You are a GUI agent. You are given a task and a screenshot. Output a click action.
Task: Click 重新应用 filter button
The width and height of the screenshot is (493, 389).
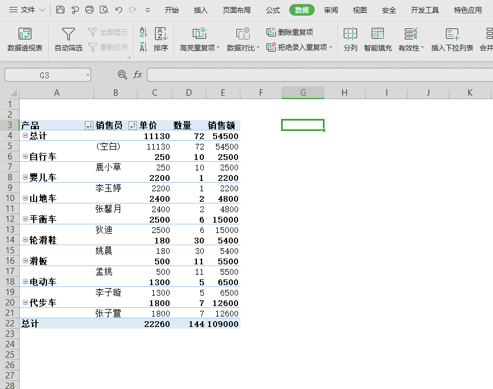pos(108,47)
